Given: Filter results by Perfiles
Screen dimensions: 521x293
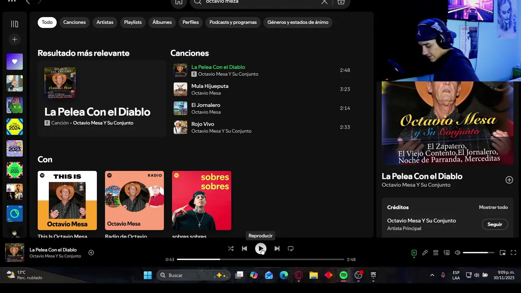Looking at the screenshot, I should (x=190, y=22).
